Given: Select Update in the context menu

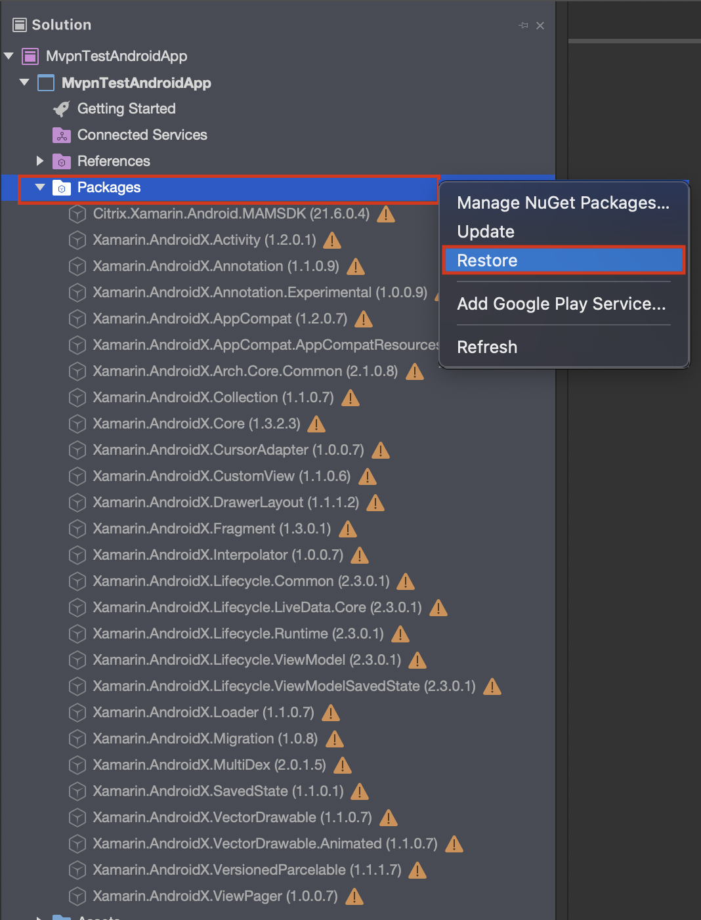Looking at the screenshot, I should coord(486,232).
